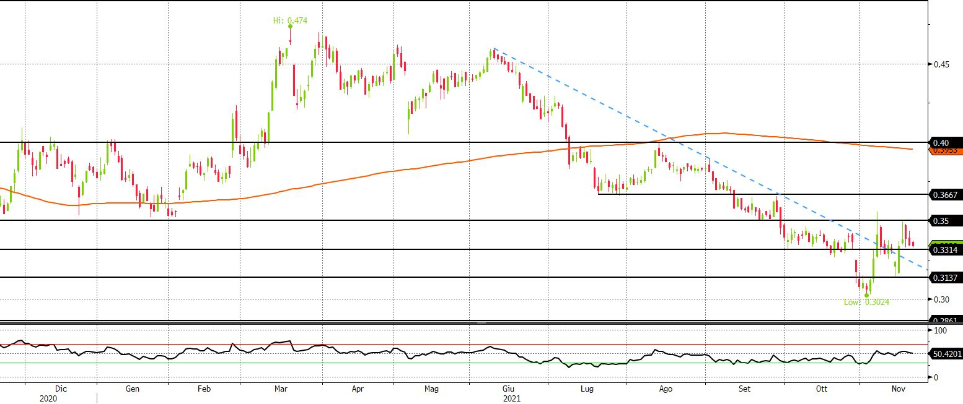
Task: Click the Apr month label
Action: [x=357, y=389]
